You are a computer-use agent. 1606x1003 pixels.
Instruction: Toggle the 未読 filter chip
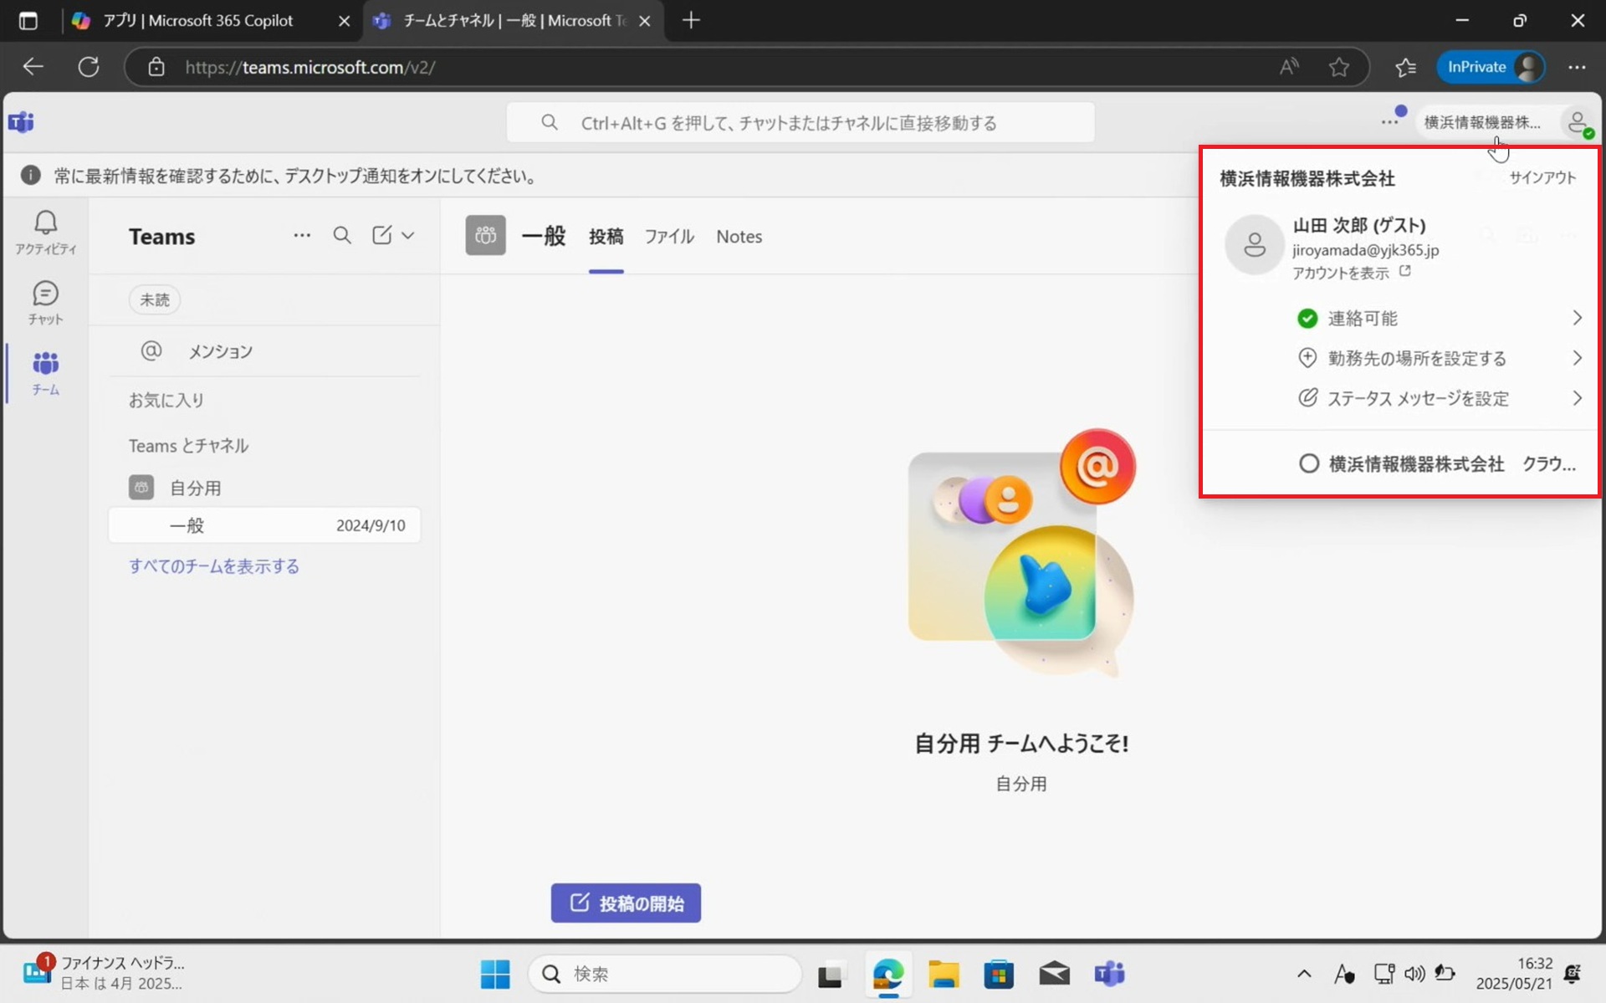155,299
